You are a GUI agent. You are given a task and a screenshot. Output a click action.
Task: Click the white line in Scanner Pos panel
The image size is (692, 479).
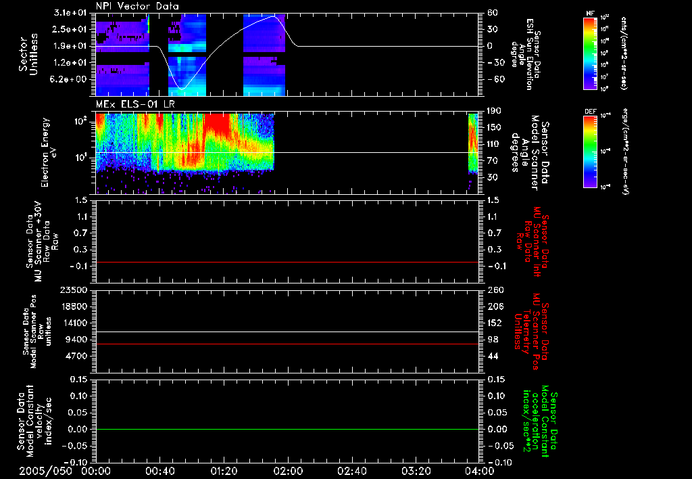pyautogui.click(x=287, y=332)
